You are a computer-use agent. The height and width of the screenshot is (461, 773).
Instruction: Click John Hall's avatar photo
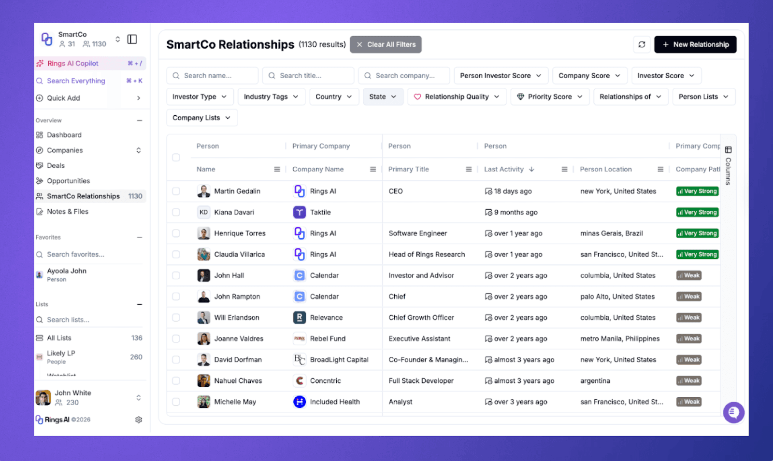(203, 275)
